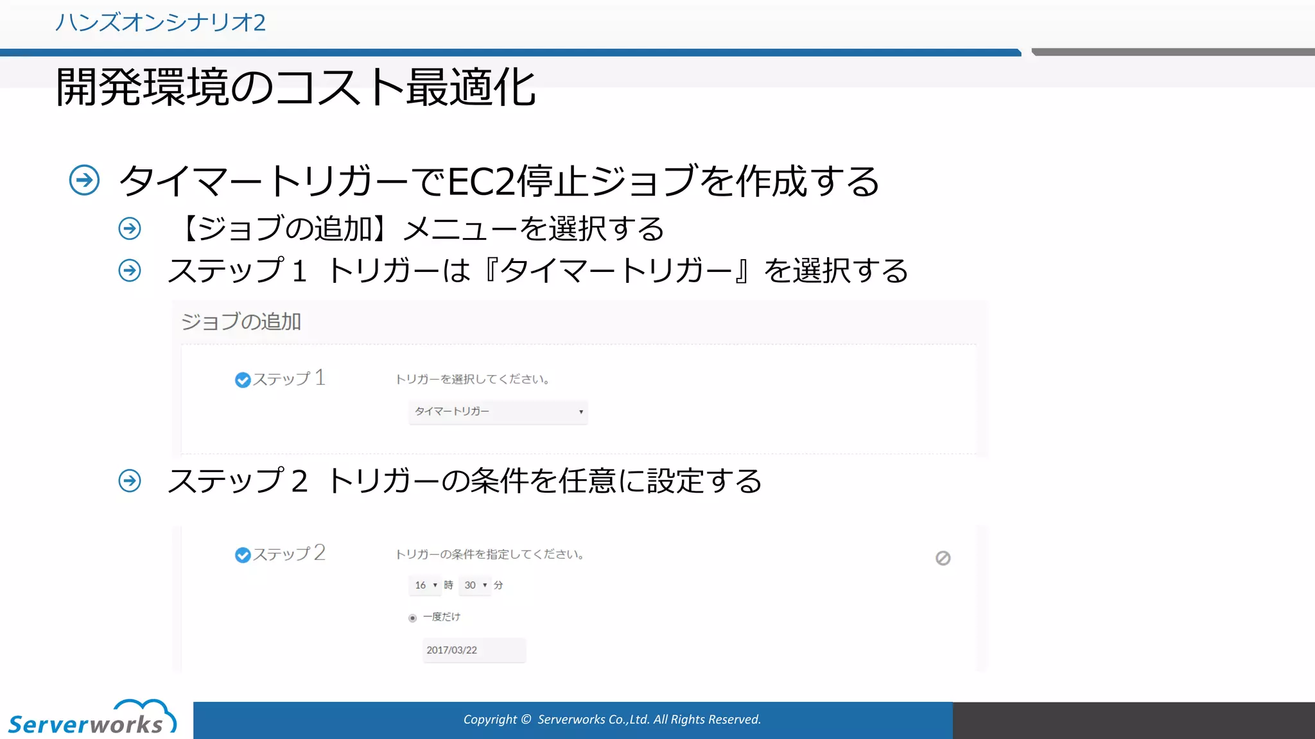
Task: Click the 時 label after hour dropdown
Action: (x=448, y=585)
